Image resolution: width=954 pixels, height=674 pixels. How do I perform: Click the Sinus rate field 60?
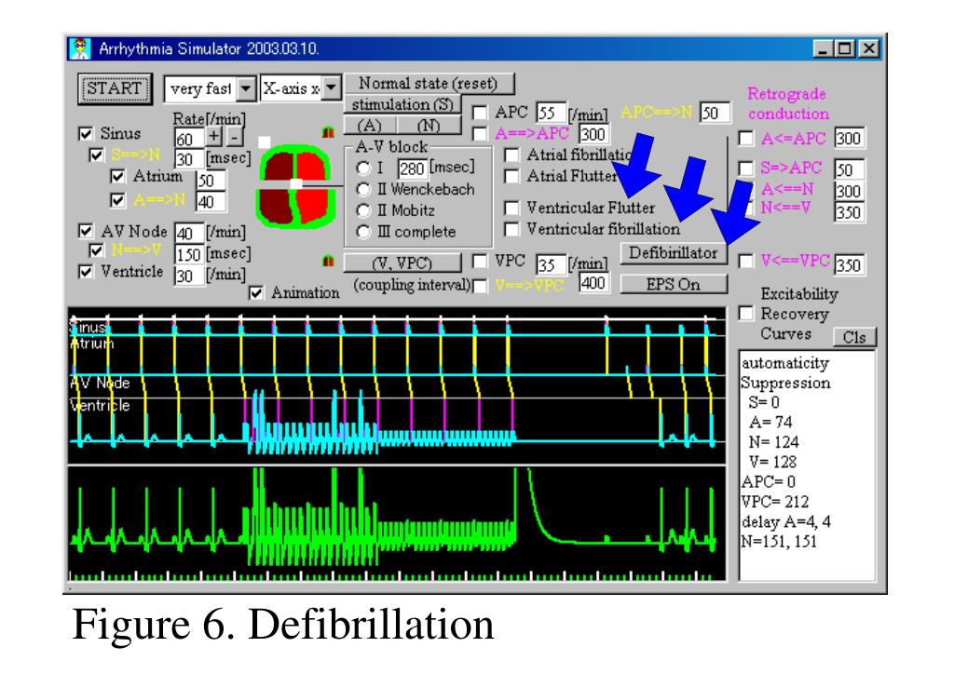(x=188, y=140)
